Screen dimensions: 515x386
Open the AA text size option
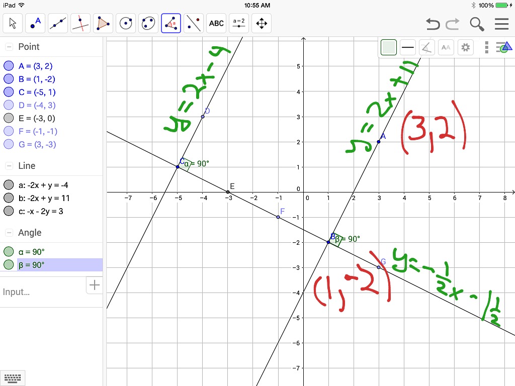click(446, 48)
